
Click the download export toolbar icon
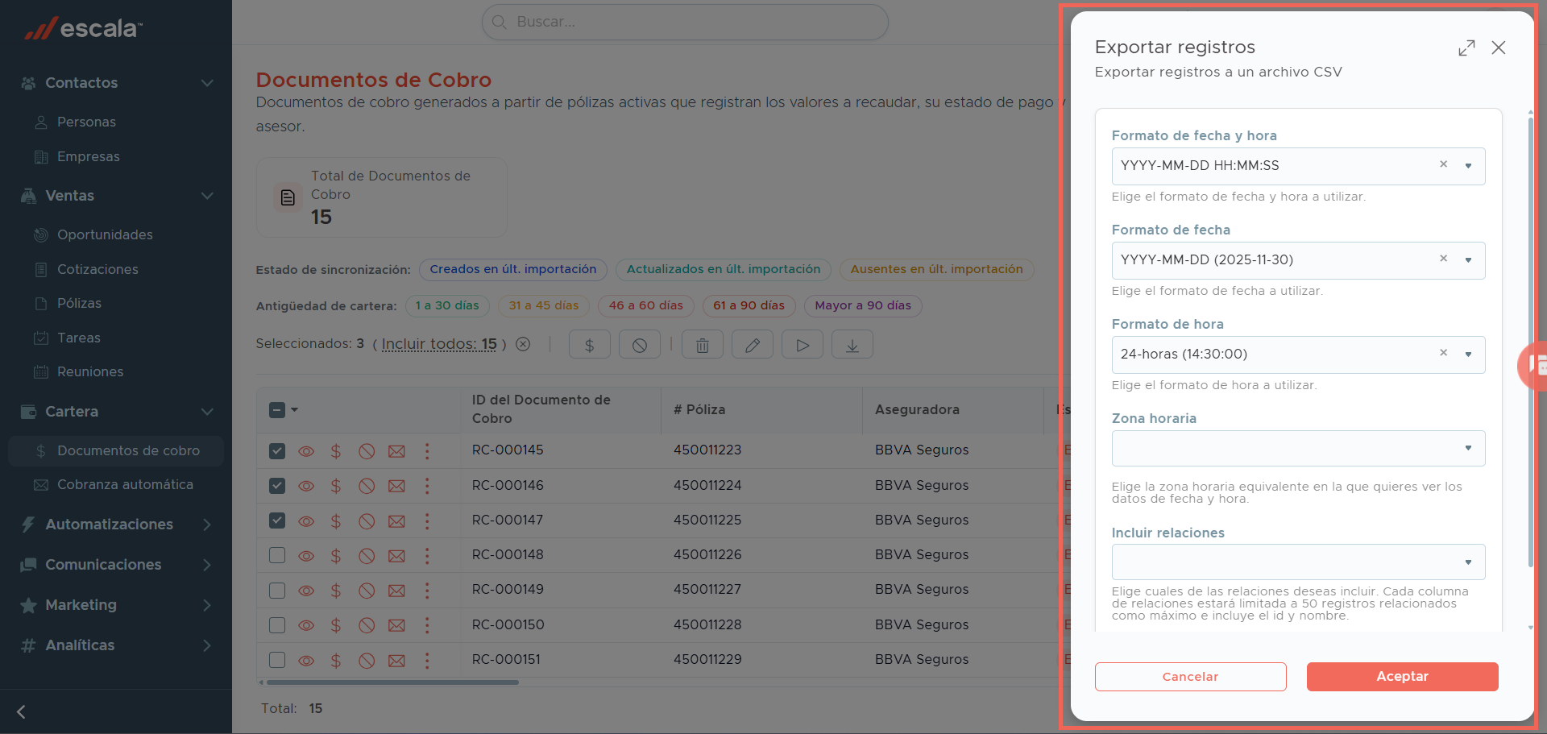pos(852,345)
